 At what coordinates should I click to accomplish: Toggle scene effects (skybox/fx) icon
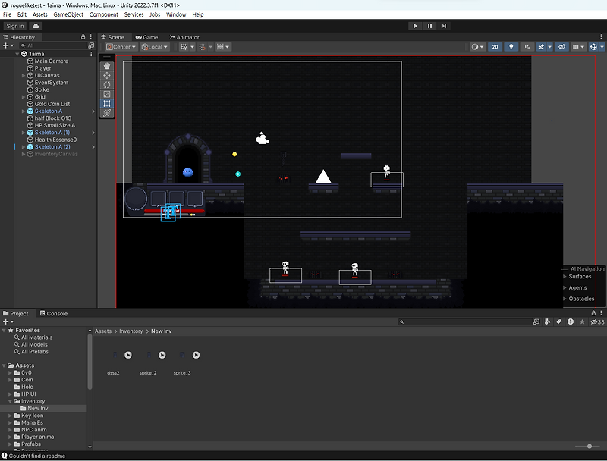541,47
